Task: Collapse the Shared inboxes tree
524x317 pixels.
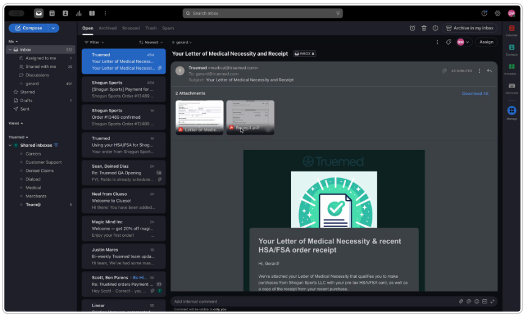Action: (x=10, y=146)
